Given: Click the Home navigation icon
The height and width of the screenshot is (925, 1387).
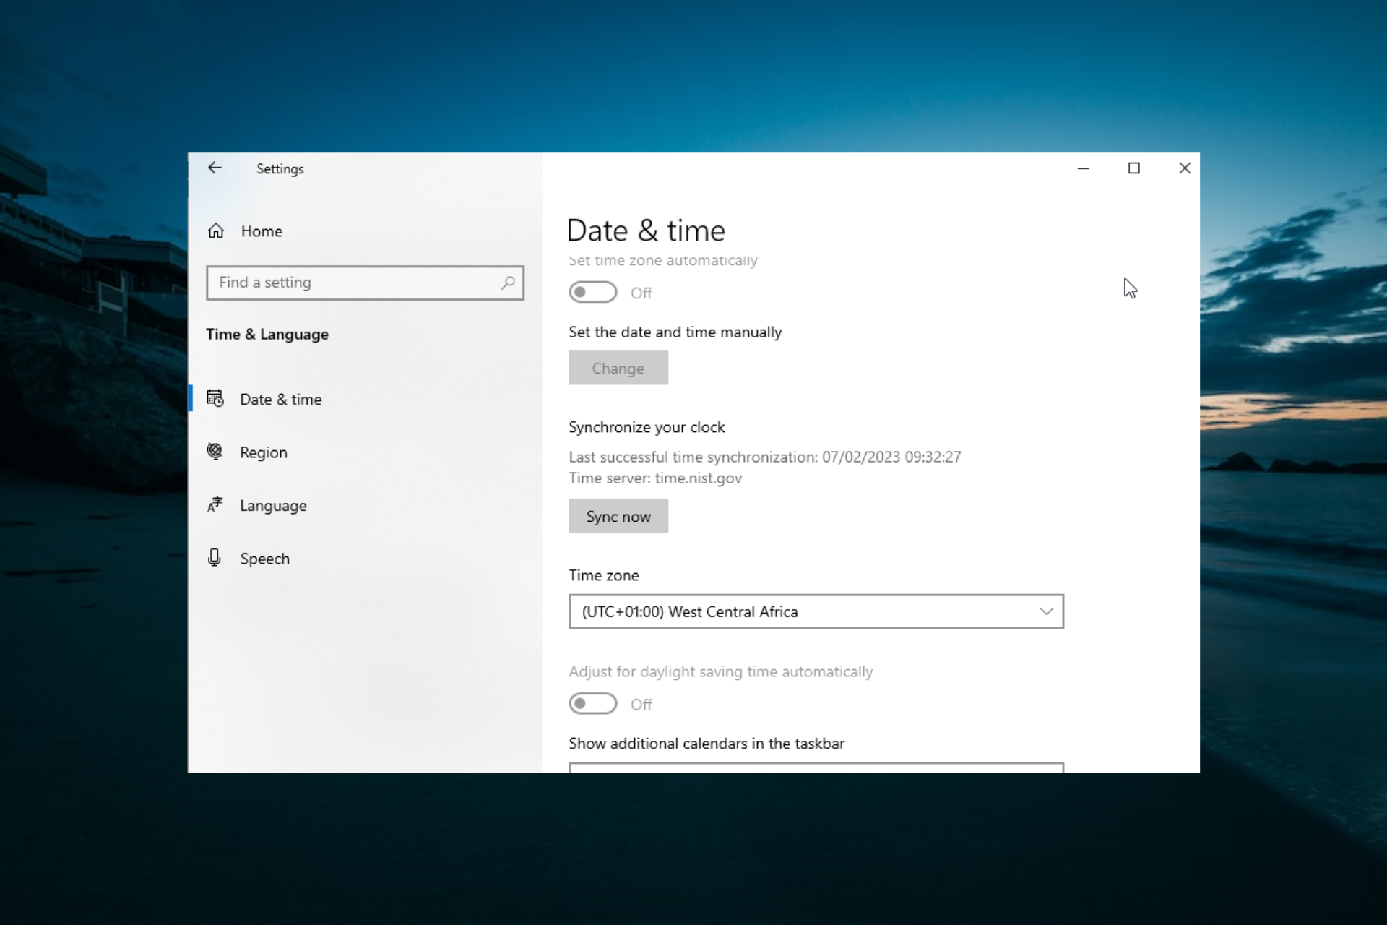Looking at the screenshot, I should coord(216,231).
